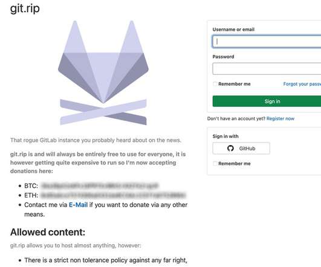Click the Password field label
321x267 pixels.
[x=223, y=57]
